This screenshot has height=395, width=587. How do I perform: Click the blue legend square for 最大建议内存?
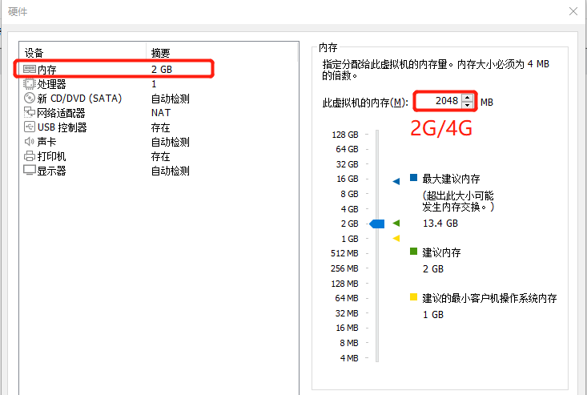(414, 177)
